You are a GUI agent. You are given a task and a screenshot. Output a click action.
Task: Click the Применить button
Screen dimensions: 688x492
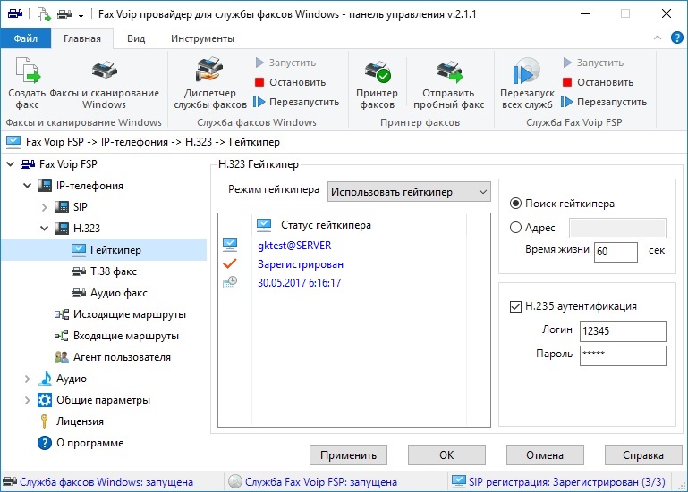pyautogui.click(x=348, y=455)
